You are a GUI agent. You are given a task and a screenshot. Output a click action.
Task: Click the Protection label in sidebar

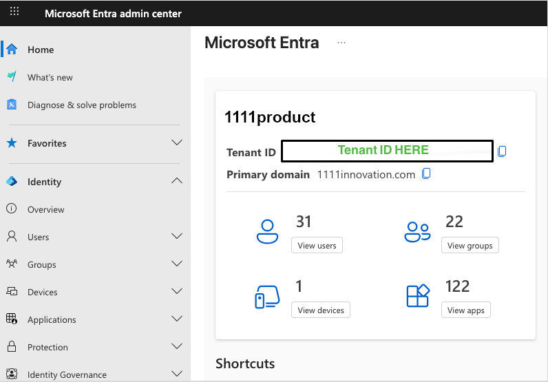[x=48, y=348]
